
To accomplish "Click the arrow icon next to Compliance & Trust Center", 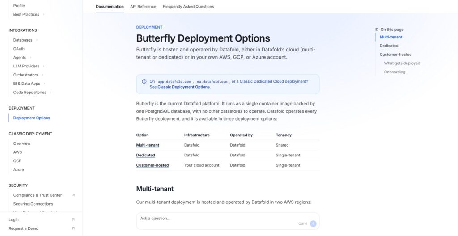I will tap(73, 195).
